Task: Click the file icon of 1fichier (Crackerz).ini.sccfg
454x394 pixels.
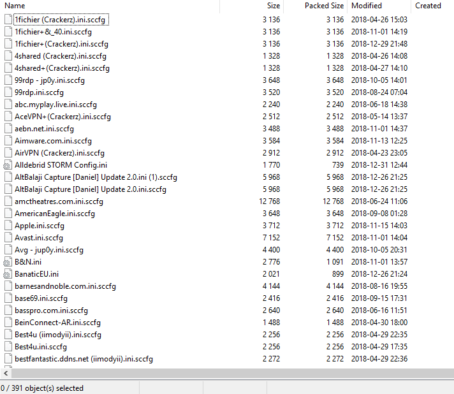Action: click(8, 19)
